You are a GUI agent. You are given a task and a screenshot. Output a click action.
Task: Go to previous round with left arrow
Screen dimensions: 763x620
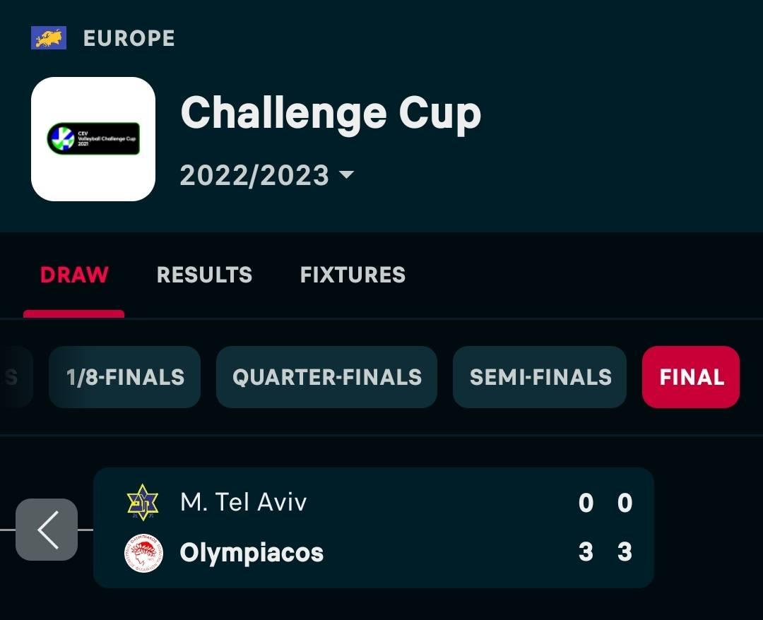tap(47, 530)
